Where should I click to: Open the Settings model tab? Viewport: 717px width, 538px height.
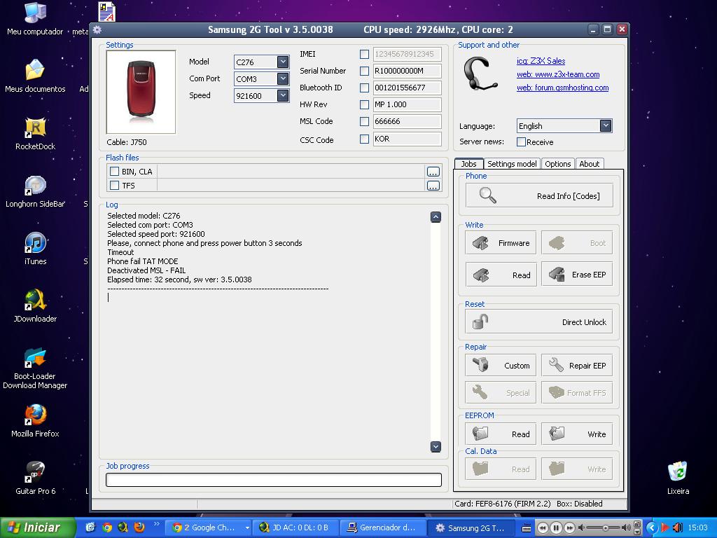click(512, 164)
